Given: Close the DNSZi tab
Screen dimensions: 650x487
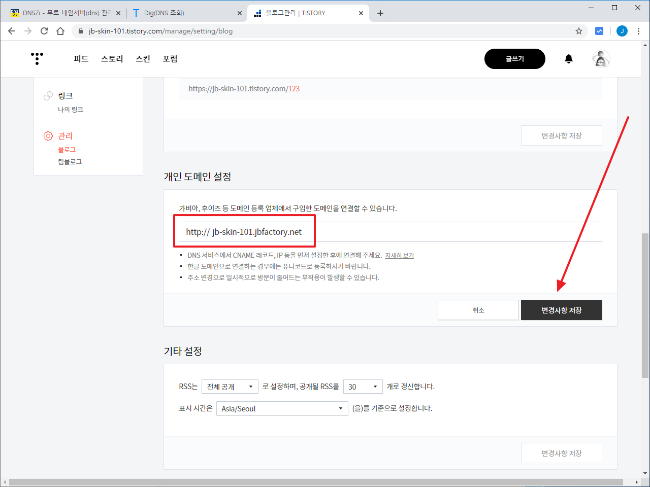Looking at the screenshot, I should tap(118, 13).
